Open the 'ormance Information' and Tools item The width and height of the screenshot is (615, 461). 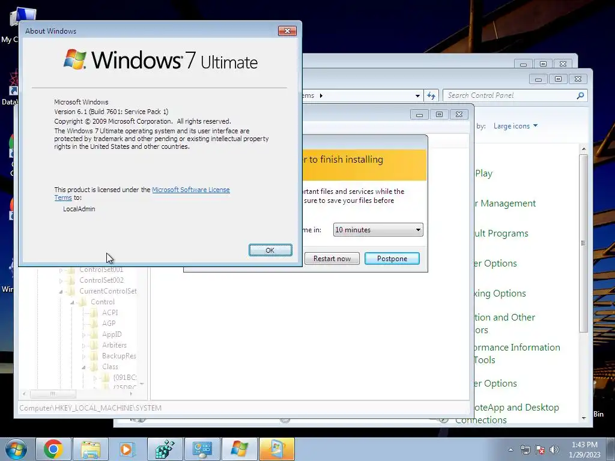tap(517, 354)
